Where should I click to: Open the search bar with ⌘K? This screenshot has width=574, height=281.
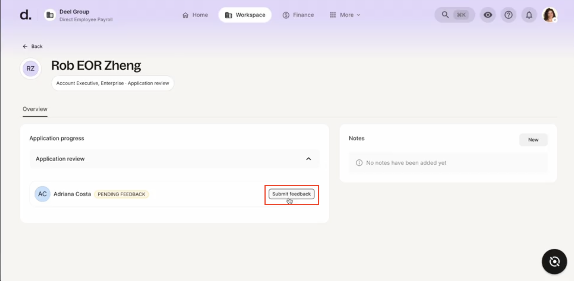[x=454, y=15]
